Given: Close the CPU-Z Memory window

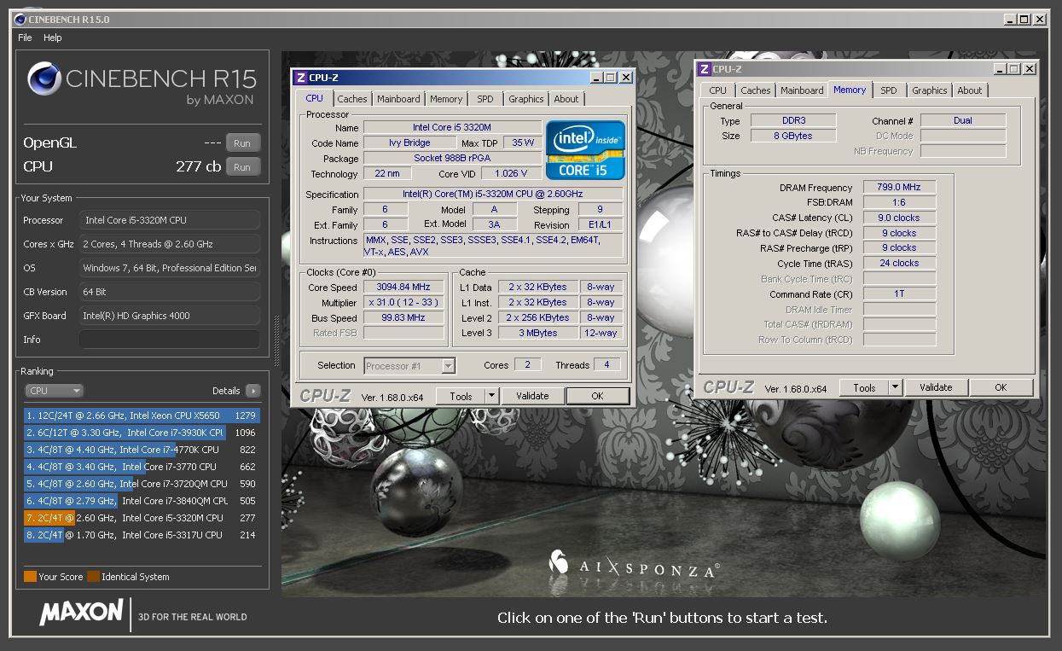Looking at the screenshot, I should (x=1029, y=69).
